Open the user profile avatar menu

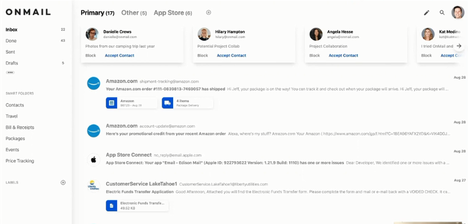[x=458, y=12]
